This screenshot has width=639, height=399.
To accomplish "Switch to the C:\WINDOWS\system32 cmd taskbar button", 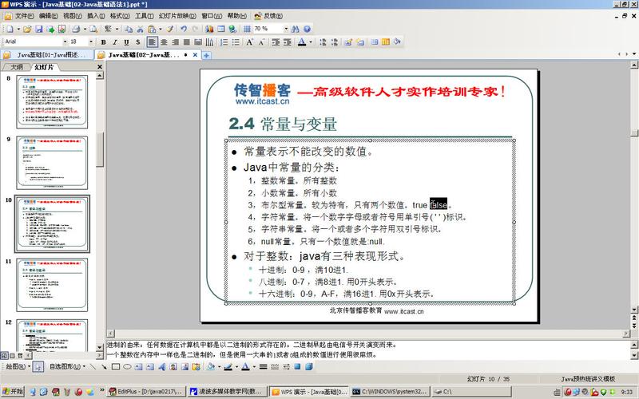I will tap(390, 392).
